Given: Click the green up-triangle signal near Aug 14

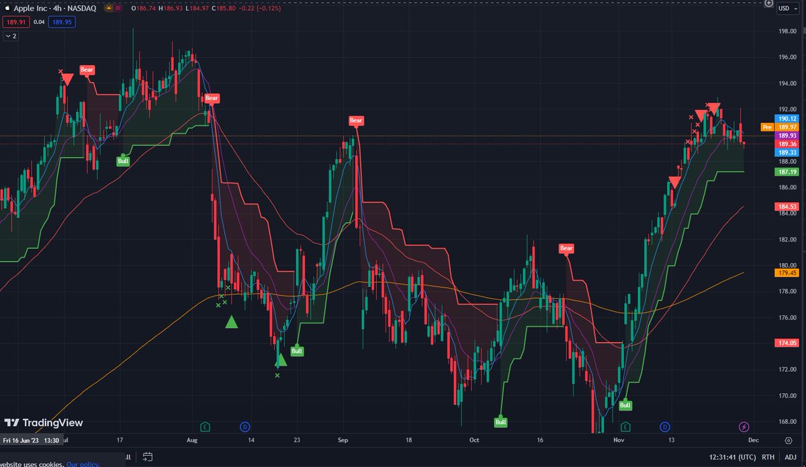Looking at the screenshot, I should coord(232,322).
